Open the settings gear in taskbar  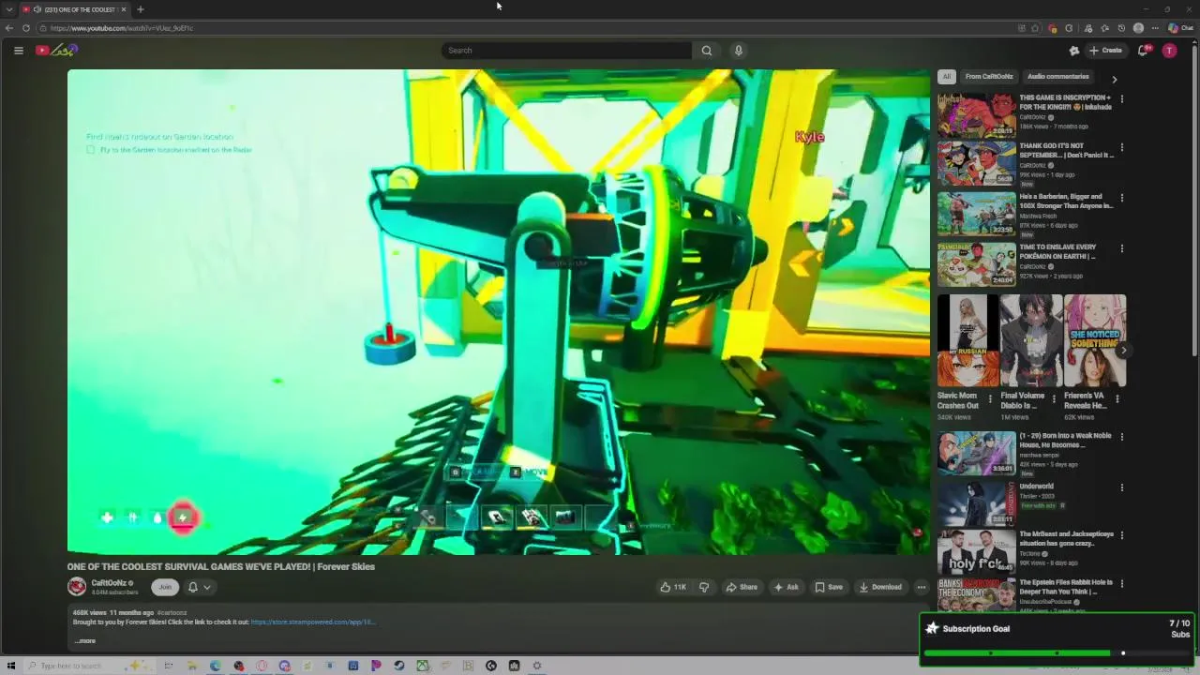[537, 666]
